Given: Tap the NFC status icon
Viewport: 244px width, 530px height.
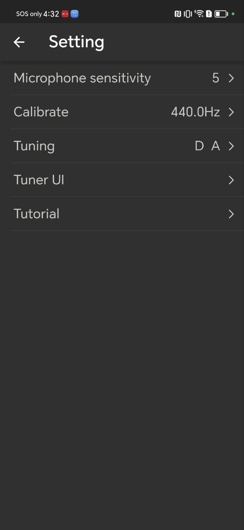Looking at the screenshot, I should [178, 14].
